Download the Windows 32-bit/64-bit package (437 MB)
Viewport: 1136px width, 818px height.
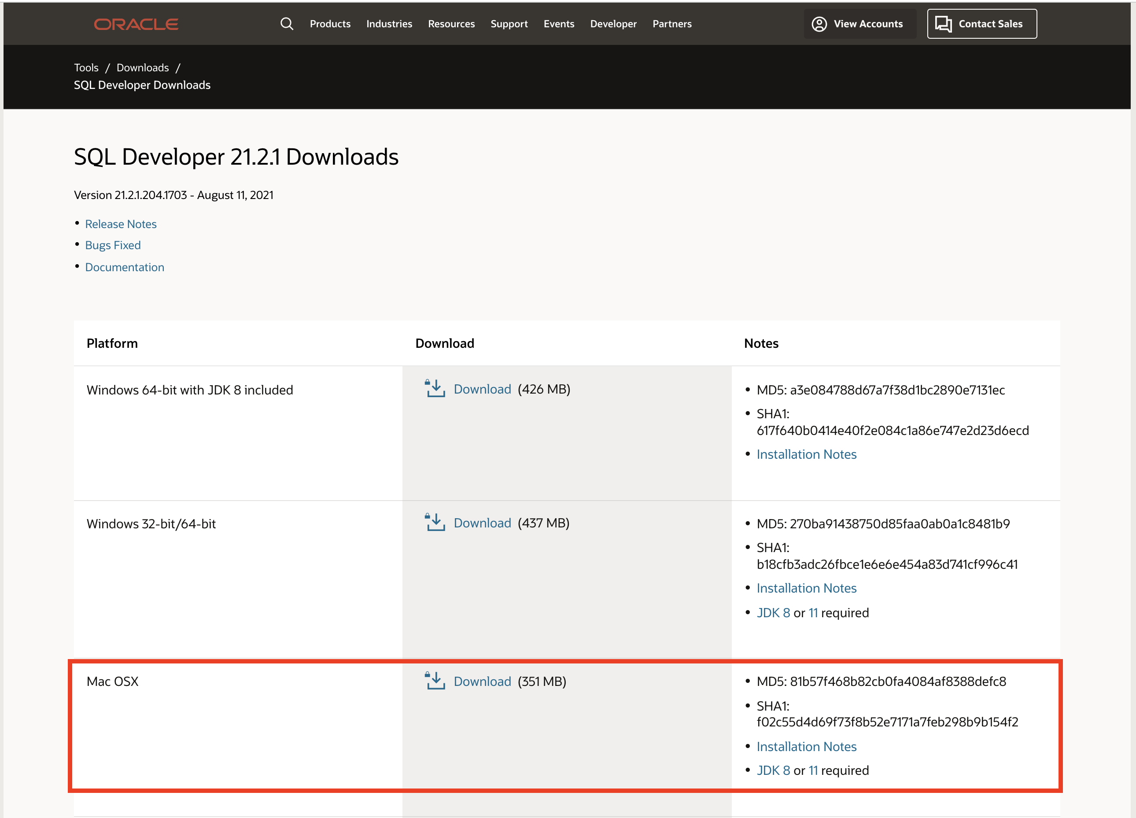point(482,523)
